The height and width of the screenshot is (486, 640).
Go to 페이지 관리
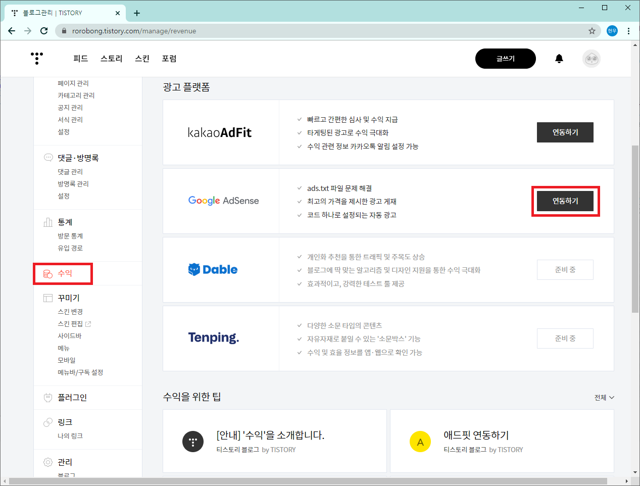(73, 83)
